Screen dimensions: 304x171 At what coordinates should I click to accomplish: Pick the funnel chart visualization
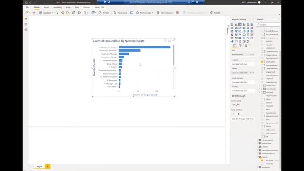point(236,31)
